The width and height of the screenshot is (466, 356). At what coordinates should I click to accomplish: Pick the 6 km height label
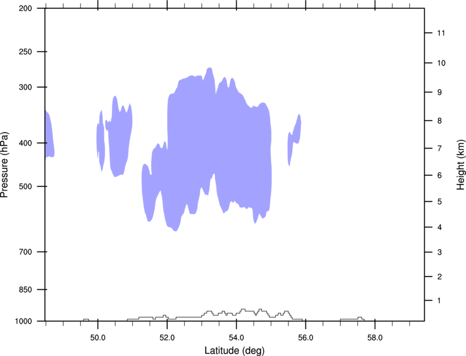pyautogui.click(x=440, y=175)
